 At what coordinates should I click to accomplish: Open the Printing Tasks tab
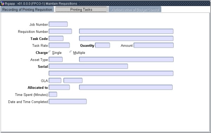tap(81, 9)
